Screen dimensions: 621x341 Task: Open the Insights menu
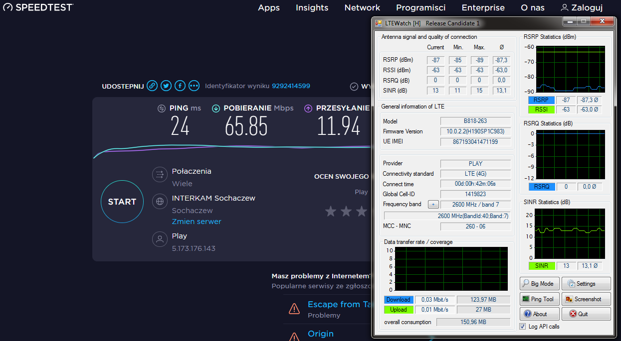pos(312,7)
